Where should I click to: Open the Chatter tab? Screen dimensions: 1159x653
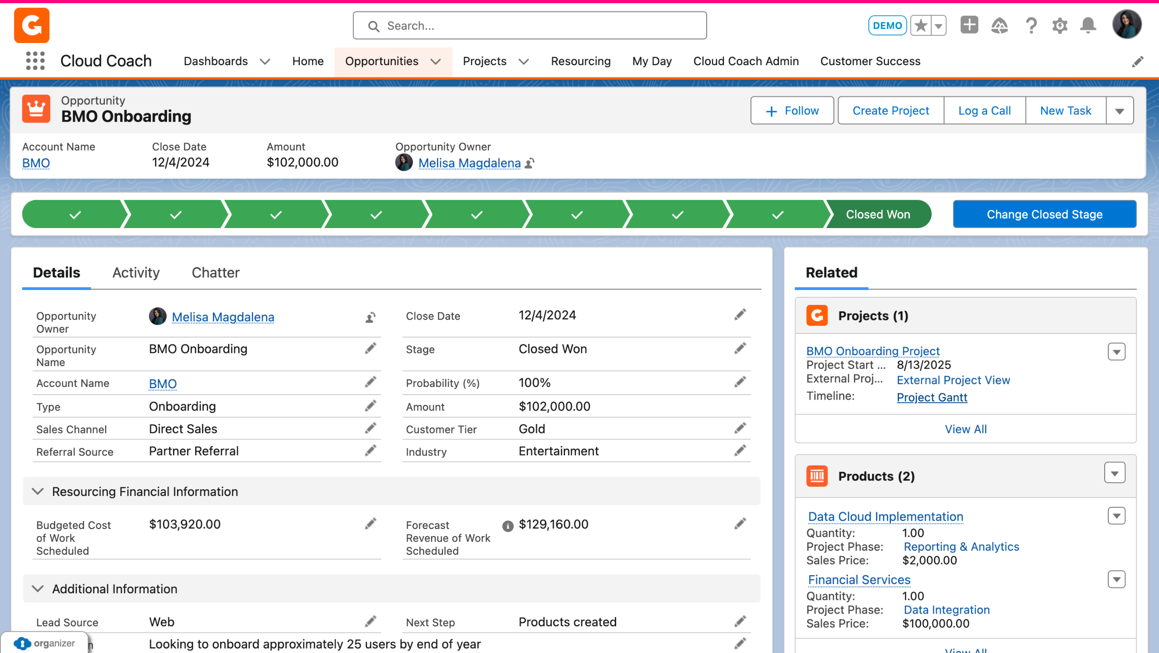pyautogui.click(x=216, y=273)
